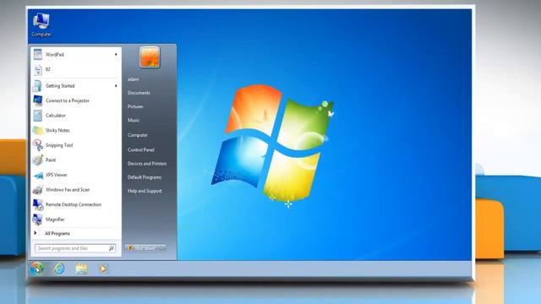The image size is (541, 304).
Task: Open Windows Explorer folder icon on taskbar
Action: click(x=81, y=269)
